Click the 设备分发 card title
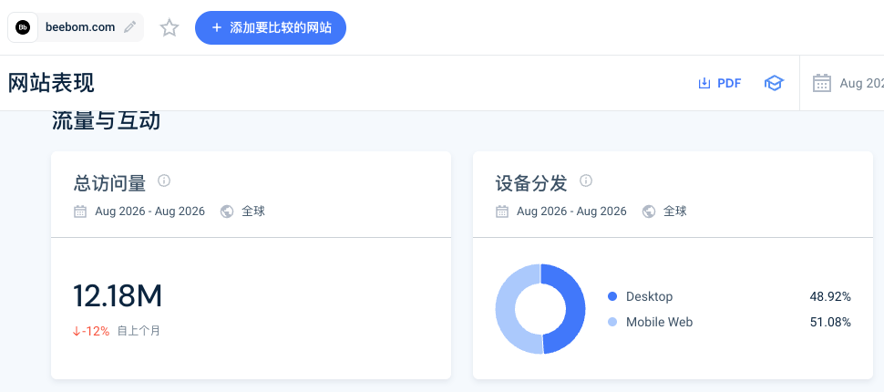Screen dimensions: 884x392 531,183
